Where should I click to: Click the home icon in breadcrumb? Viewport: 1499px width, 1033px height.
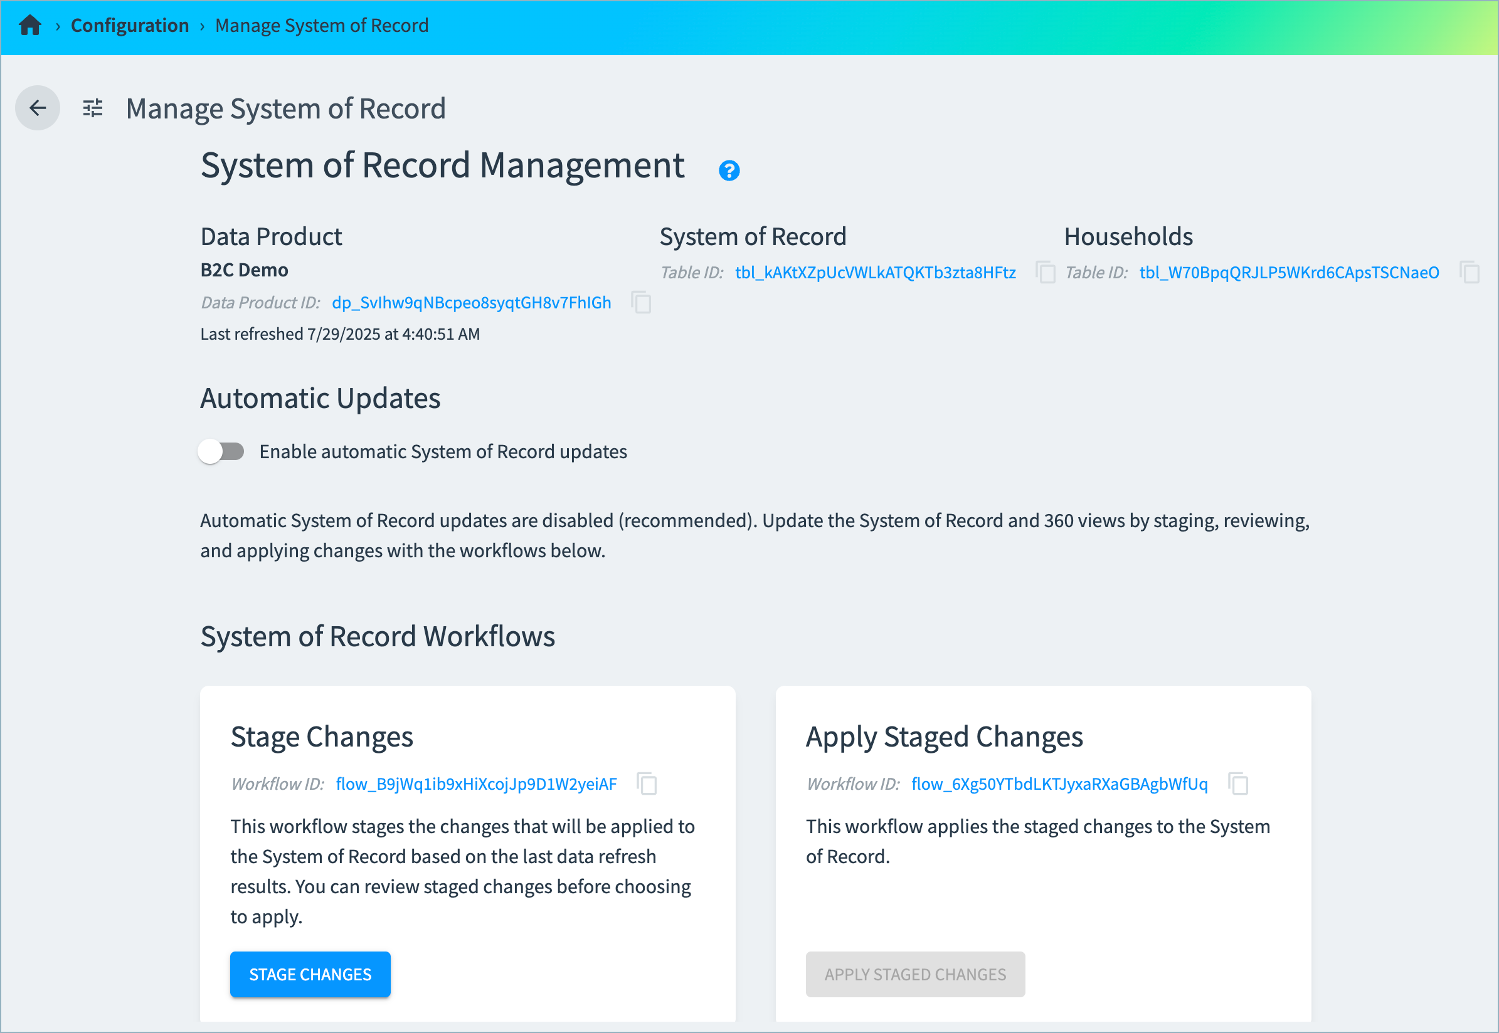[x=29, y=26]
